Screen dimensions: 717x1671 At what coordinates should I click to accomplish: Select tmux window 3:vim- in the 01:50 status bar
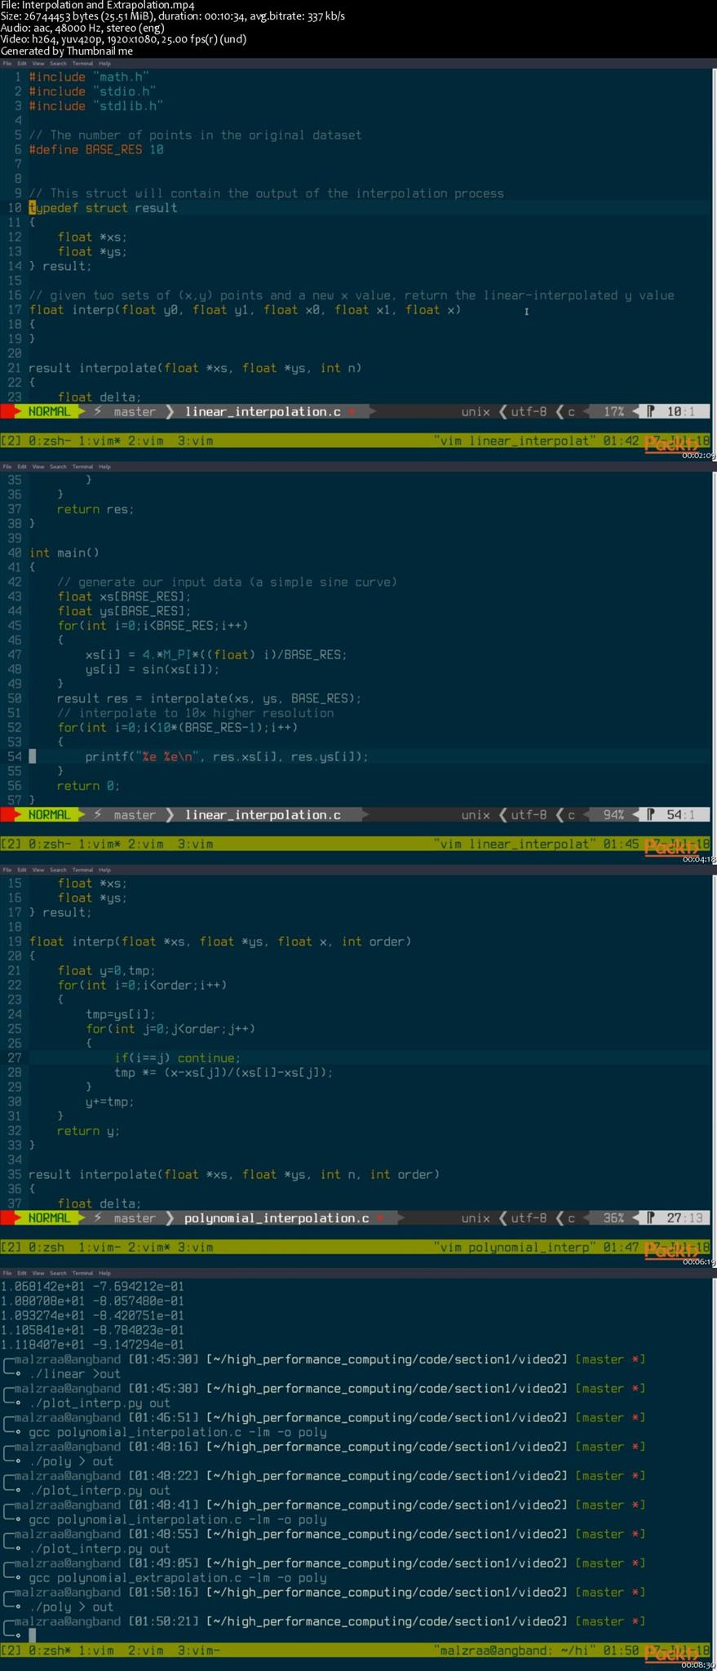pos(199,1650)
